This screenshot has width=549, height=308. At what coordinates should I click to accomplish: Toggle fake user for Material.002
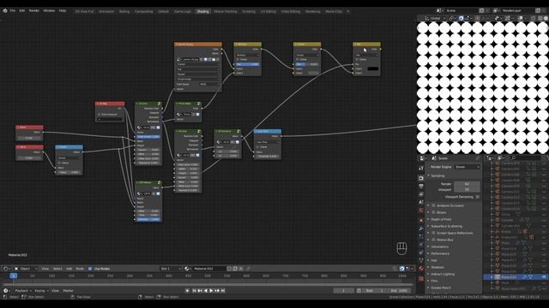click(x=229, y=269)
